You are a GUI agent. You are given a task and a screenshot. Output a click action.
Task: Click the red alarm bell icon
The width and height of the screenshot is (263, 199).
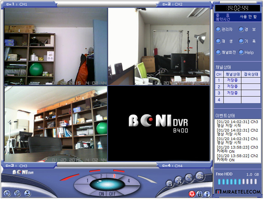(x=192, y=194)
